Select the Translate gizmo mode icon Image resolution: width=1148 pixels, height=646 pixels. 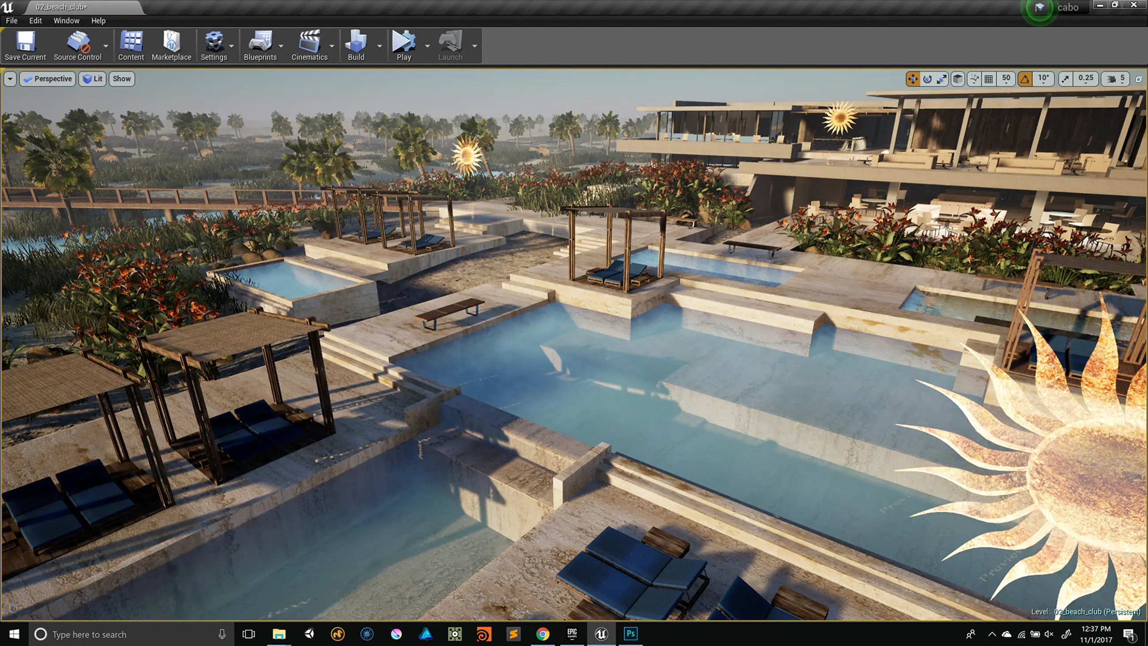pyautogui.click(x=913, y=79)
